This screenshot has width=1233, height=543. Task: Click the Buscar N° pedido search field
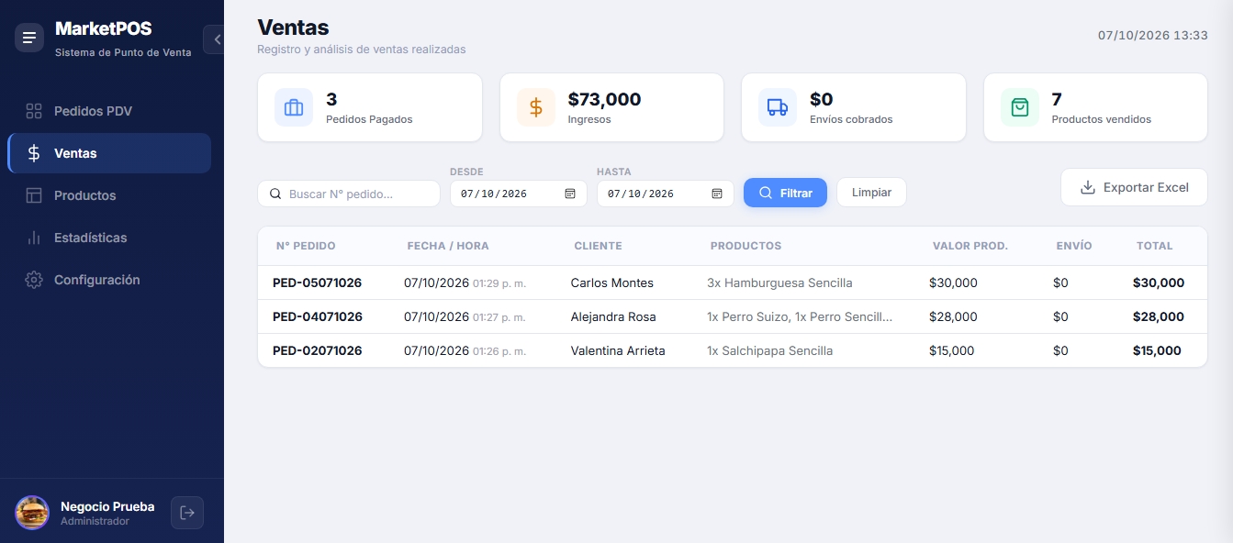(349, 194)
